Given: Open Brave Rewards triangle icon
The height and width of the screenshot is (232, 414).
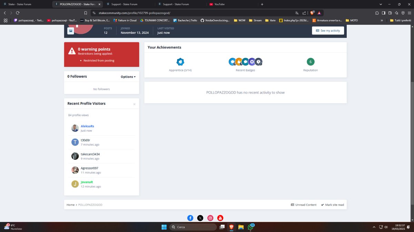Looking at the screenshot, I should 319,13.
